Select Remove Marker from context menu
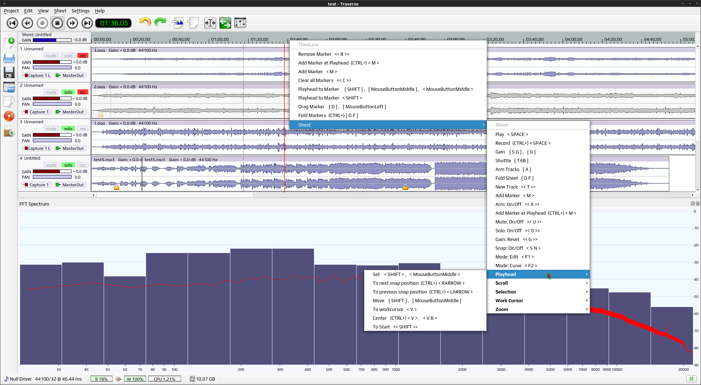Viewport: 701px width, 385px height. [x=388, y=54]
